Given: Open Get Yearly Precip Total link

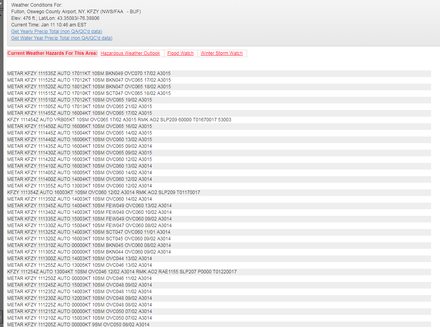Looking at the screenshot, I should (x=57, y=31).
